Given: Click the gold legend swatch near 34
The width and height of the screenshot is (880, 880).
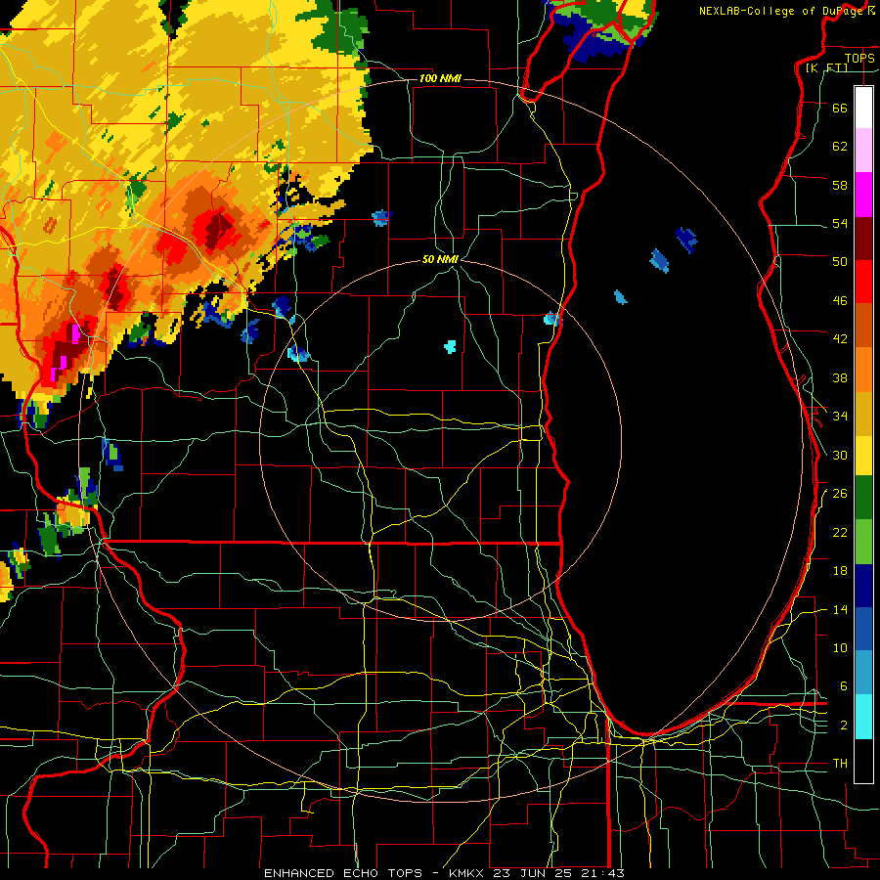Looking at the screenshot, I should point(863,414).
